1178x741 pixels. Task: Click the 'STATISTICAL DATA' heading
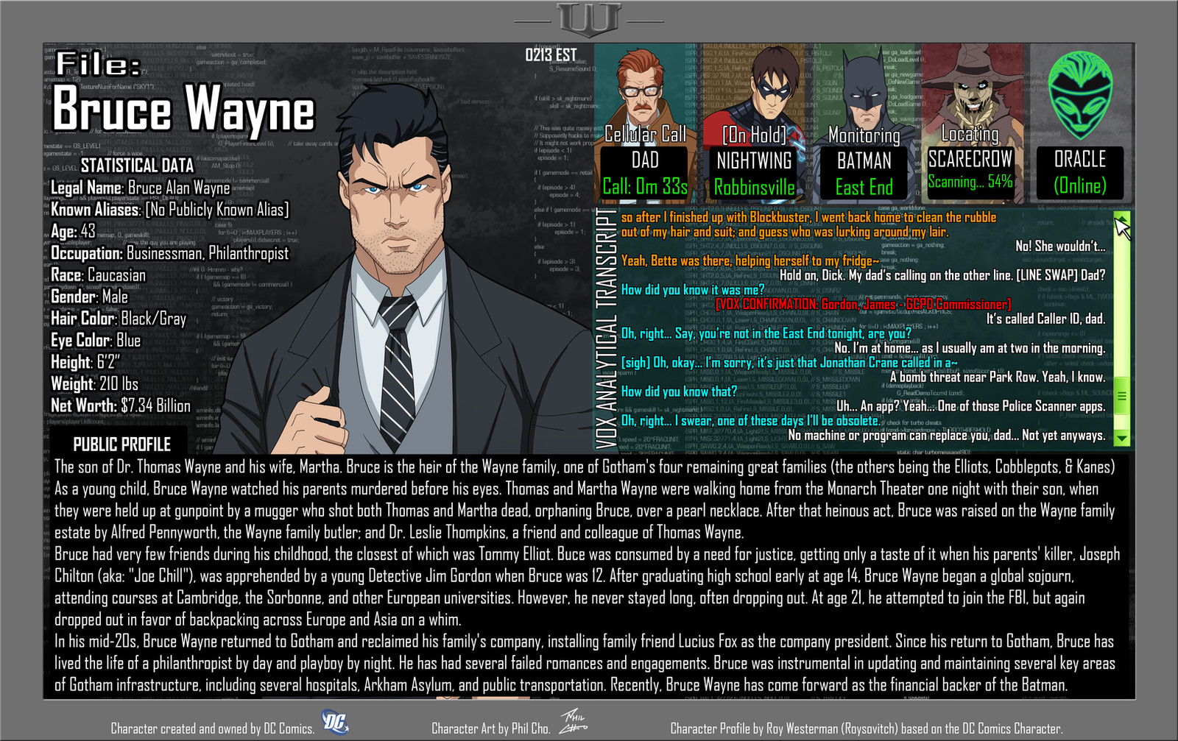point(137,166)
